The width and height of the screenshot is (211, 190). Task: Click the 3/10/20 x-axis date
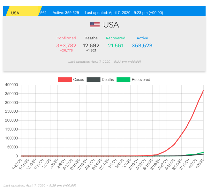tap(133, 164)
